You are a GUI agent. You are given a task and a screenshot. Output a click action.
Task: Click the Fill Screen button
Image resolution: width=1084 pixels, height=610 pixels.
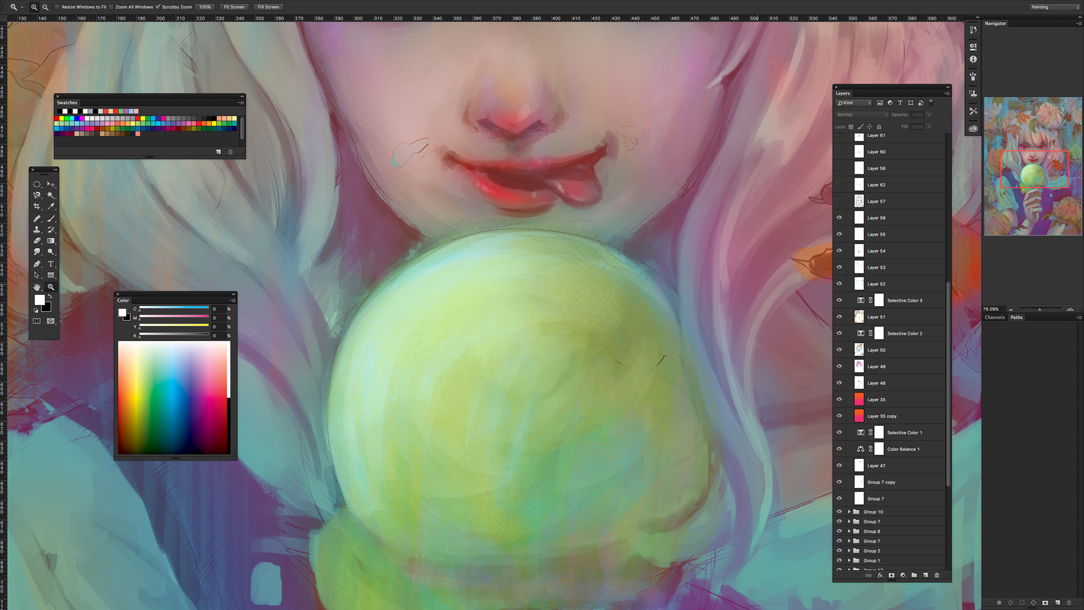click(x=268, y=7)
